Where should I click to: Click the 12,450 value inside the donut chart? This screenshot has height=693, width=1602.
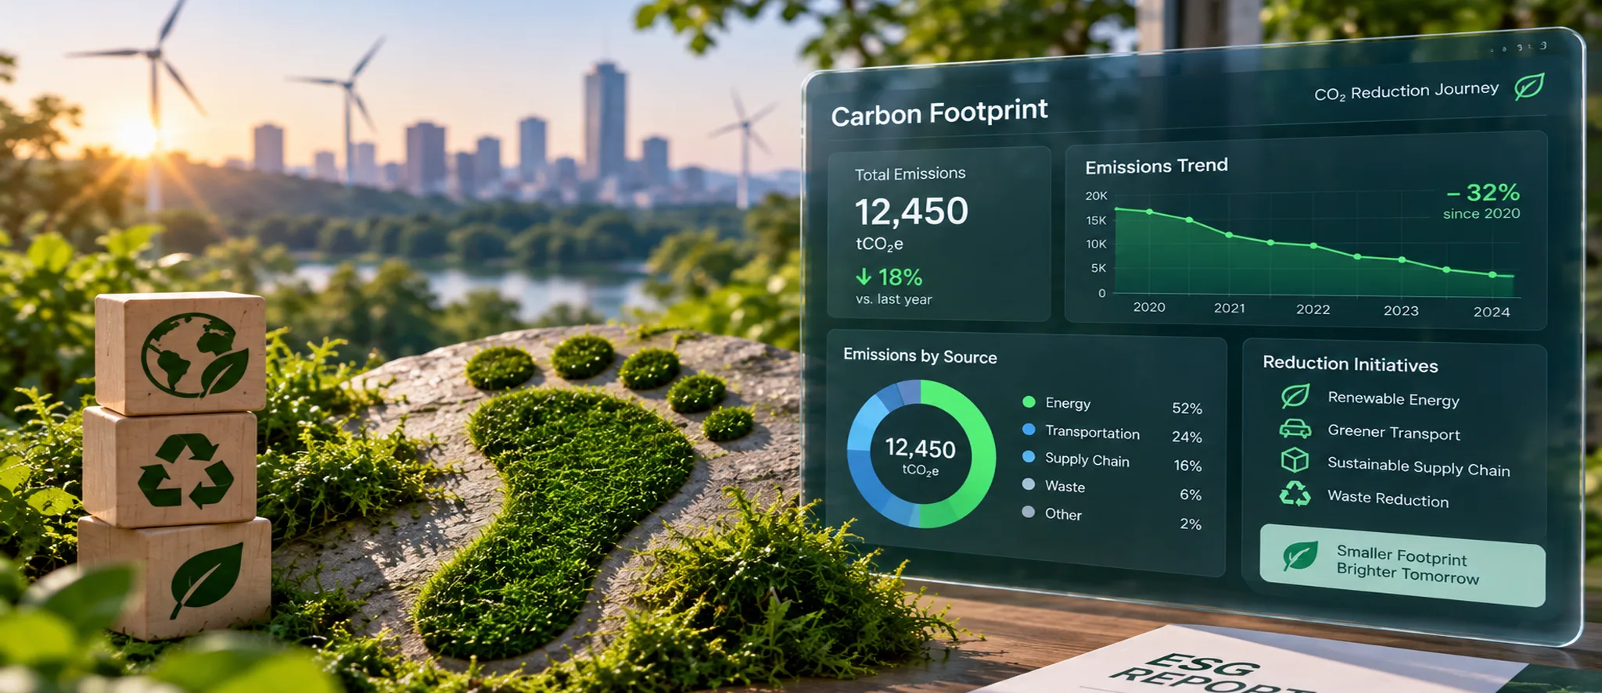pos(921,448)
